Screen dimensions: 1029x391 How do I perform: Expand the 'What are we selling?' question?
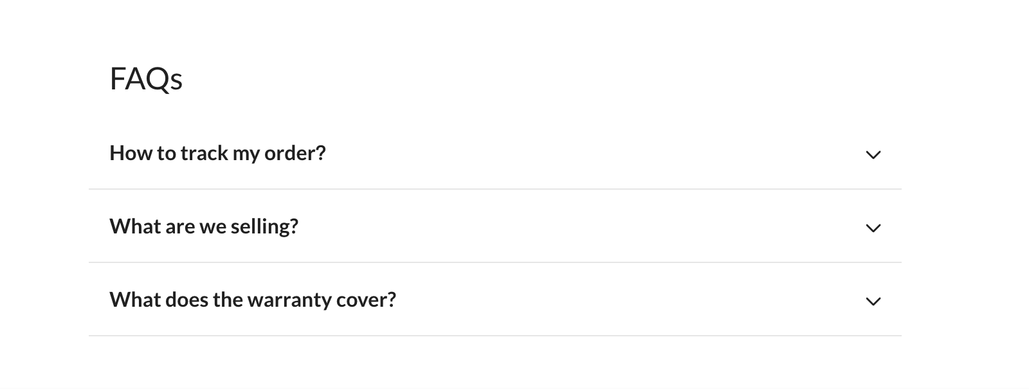pyautogui.click(x=495, y=226)
